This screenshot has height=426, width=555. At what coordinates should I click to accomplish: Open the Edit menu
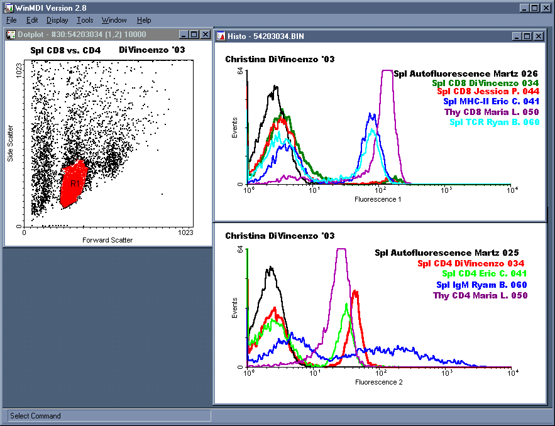[32, 20]
